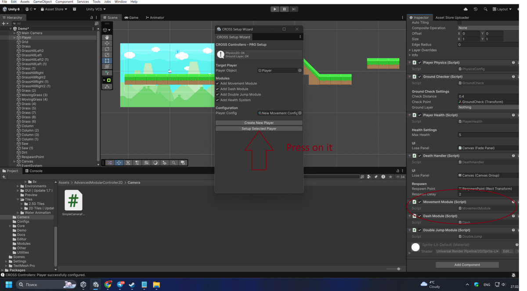Collapse the Demo scene in Hierarchy
The image size is (527, 291).
click(11, 28)
